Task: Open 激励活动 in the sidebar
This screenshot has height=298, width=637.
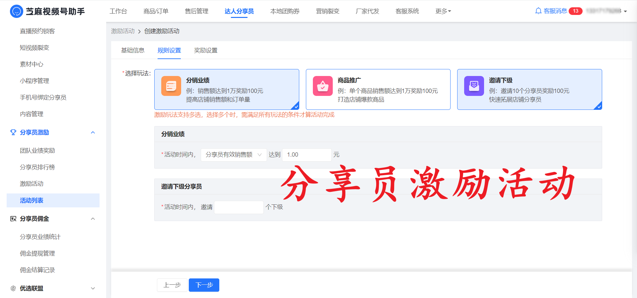Action: coord(32,184)
